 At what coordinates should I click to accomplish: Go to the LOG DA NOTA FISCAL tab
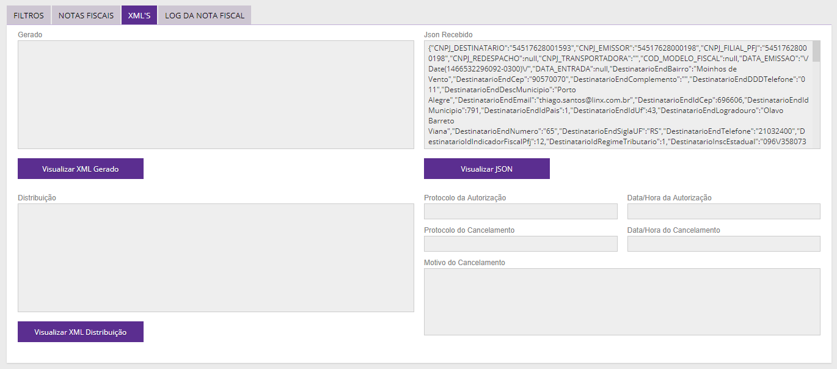pyautogui.click(x=205, y=15)
